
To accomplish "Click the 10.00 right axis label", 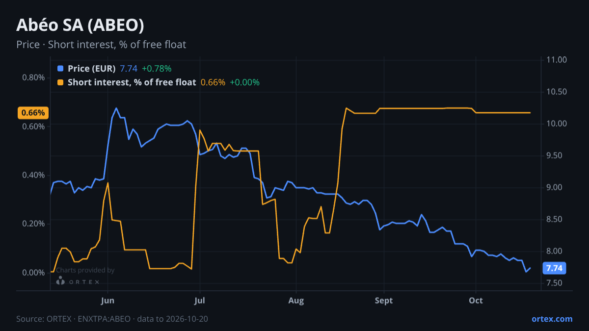I will [x=556, y=124].
